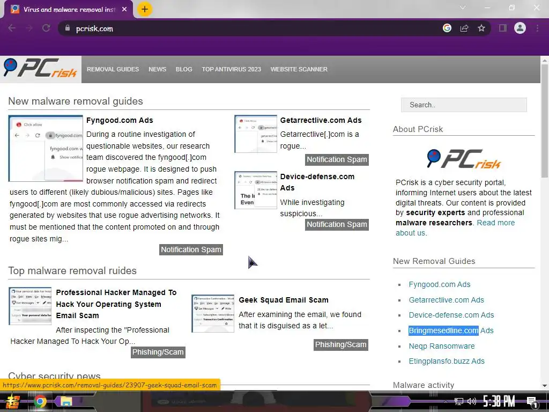Open Fyngood.com Ads sidebar link
Image resolution: width=549 pixels, height=412 pixels.
click(440, 284)
